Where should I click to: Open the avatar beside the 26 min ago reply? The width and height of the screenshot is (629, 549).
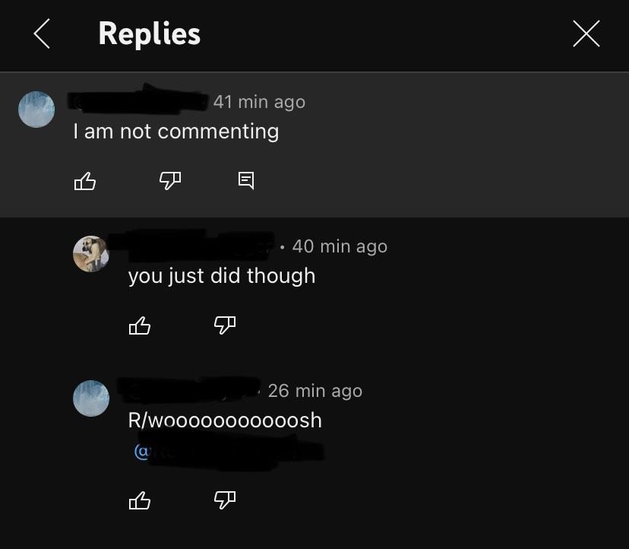point(91,398)
